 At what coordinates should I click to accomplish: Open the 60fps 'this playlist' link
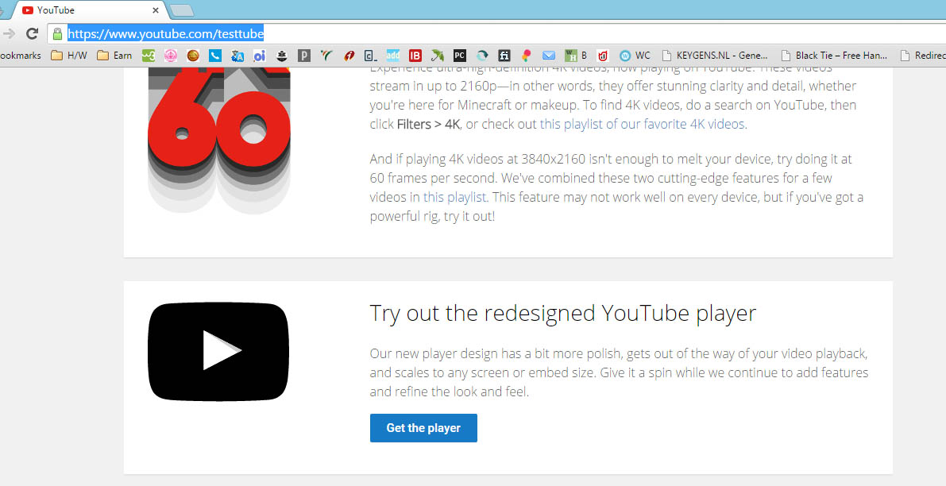[x=454, y=197]
